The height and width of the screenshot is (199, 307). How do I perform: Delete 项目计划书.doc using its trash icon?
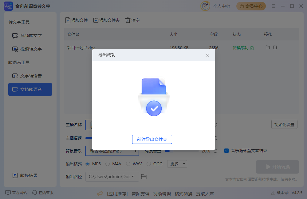click(x=275, y=47)
